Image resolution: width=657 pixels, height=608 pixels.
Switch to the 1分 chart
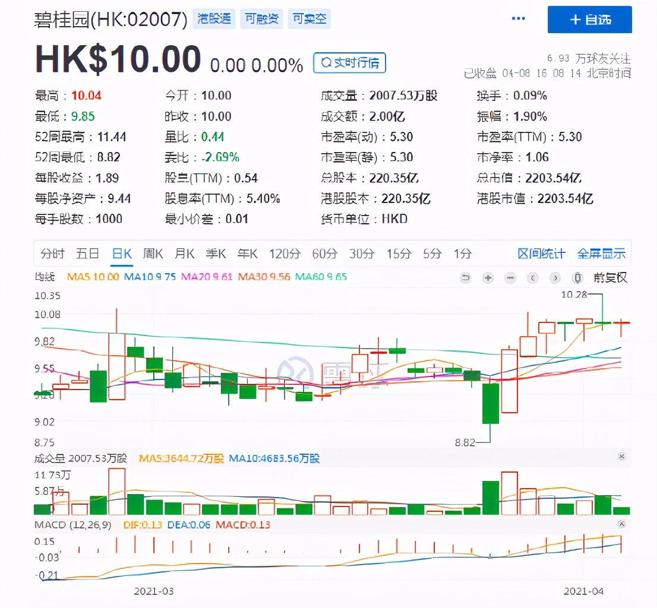pos(463,254)
